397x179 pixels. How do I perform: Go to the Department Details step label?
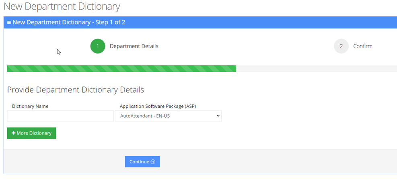(134, 46)
